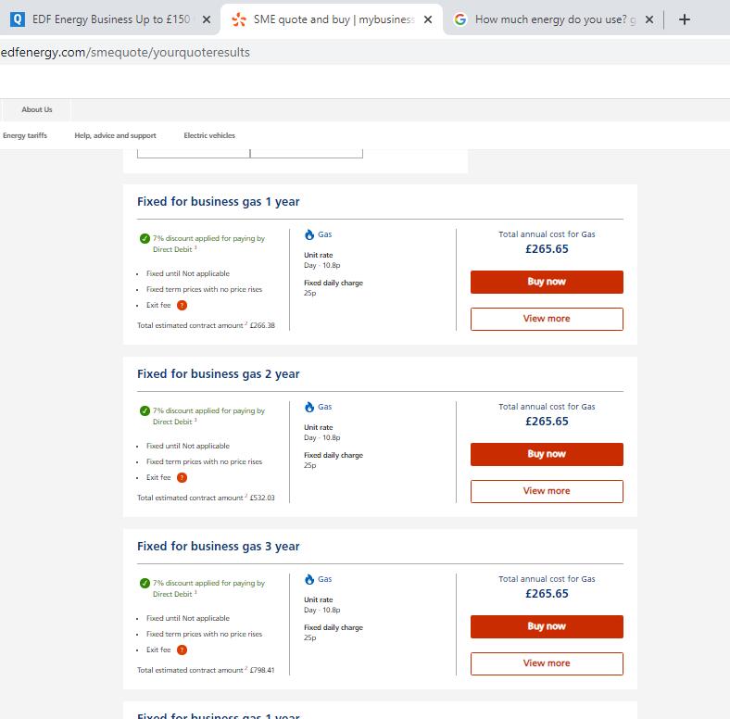
Task: Click View more for gas 2 year tariff
Action: coord(547,491)
